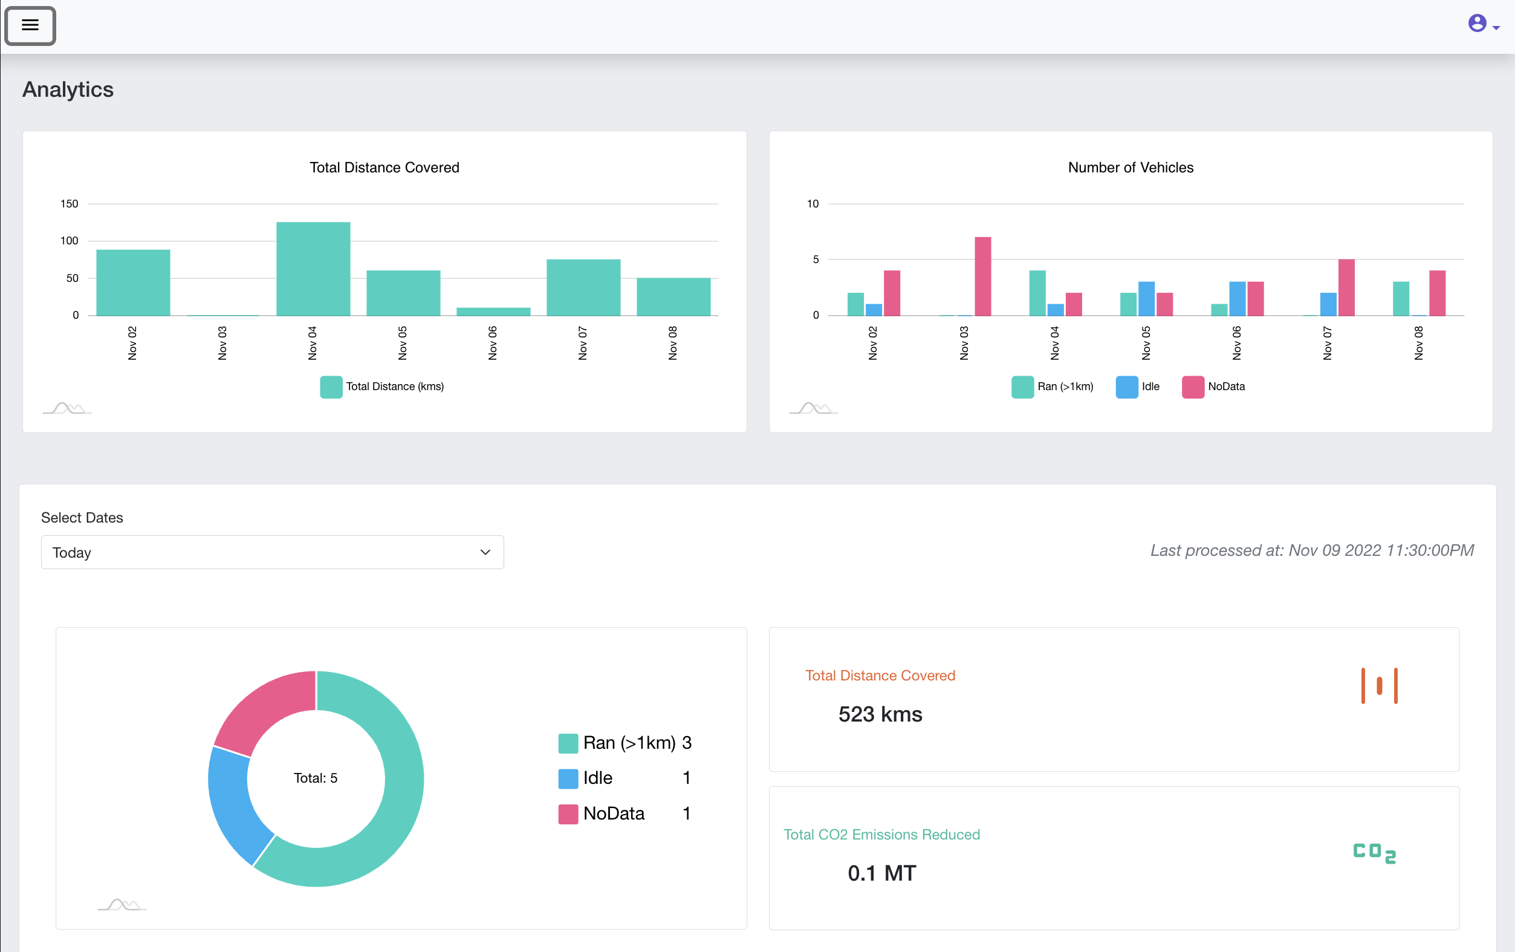The image size is (1515, 952).
Task: Click the pink NoData bar for Nov 02
Action: (892, 293)
